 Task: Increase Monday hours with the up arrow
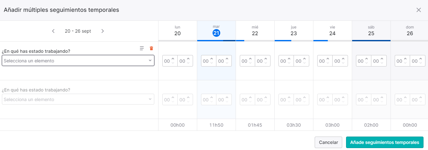tap(173, 59)
